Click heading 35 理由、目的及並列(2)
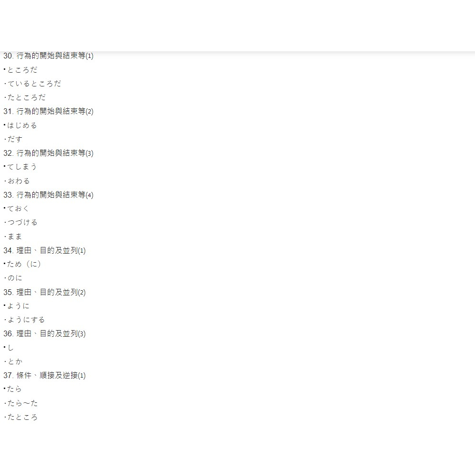This screenshot has width=475, height=475. click(45, 292)
